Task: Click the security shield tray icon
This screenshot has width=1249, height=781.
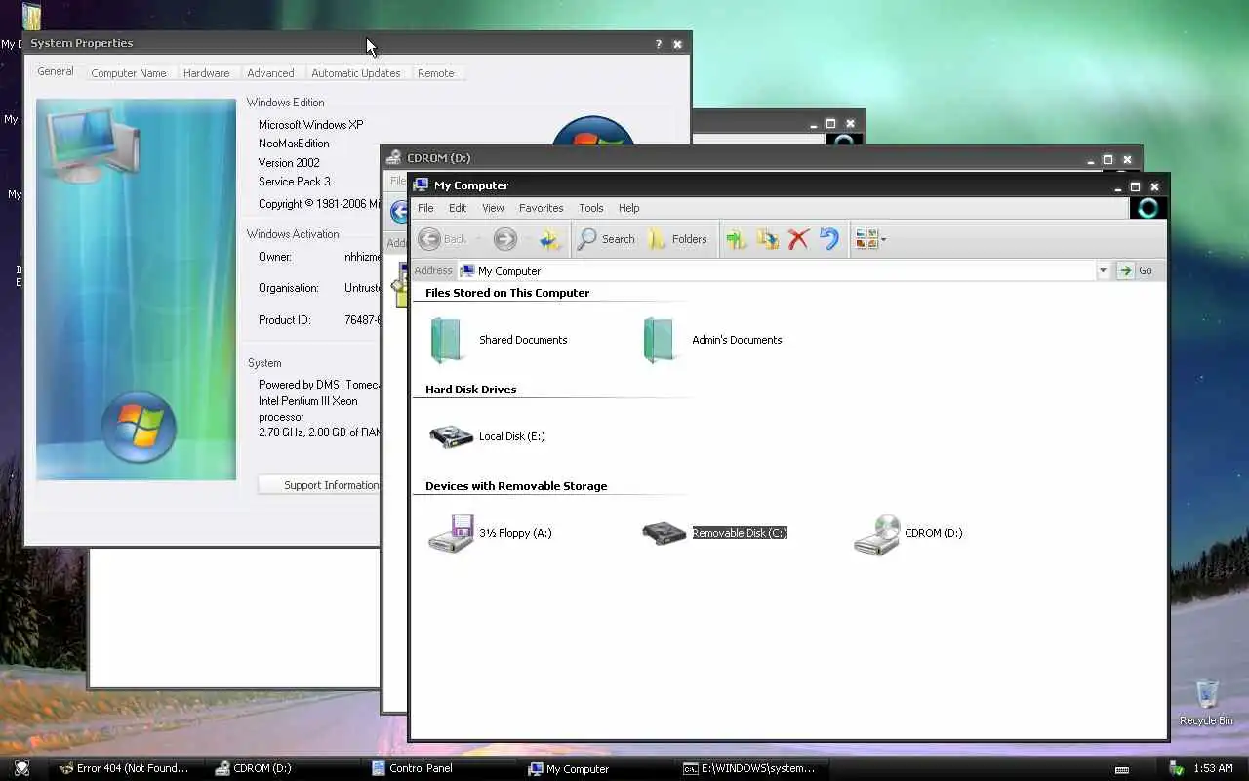Action: 1176,769
